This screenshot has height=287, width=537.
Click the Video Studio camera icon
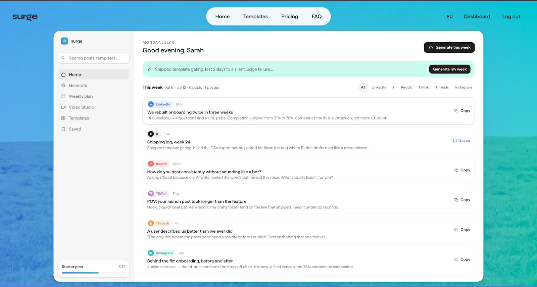tap(63, 107)
